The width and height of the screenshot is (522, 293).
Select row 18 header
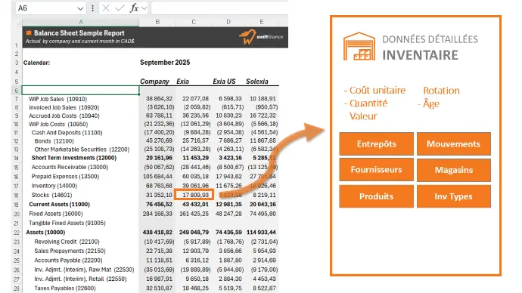tap(17, 196)
